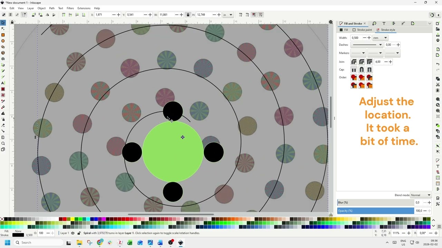Switch to the Stroke paint tab
Screen dimensions: 442x248
(362, 30)
